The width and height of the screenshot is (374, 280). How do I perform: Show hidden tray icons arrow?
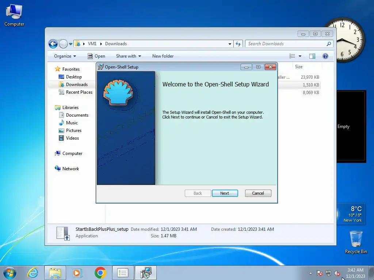click(310, 273)
